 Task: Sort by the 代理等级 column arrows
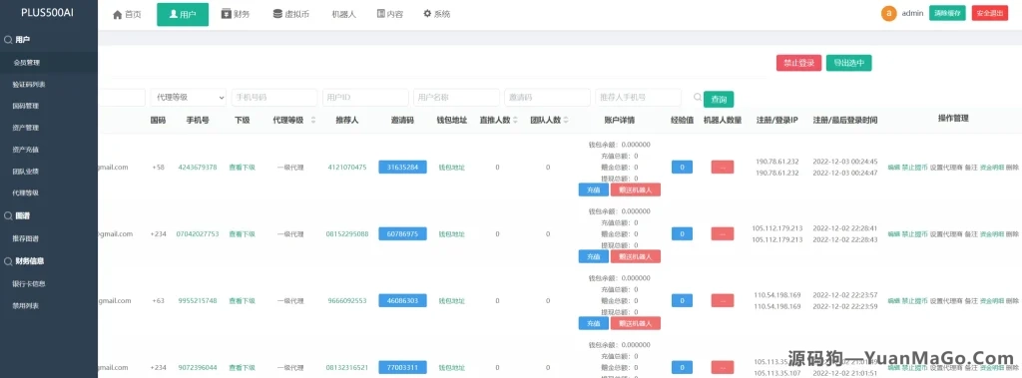[312, 121]
